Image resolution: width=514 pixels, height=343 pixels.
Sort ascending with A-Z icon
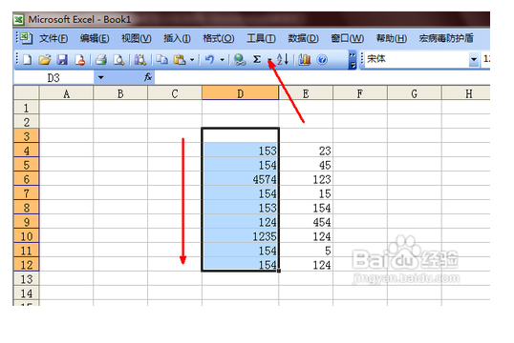283,59
